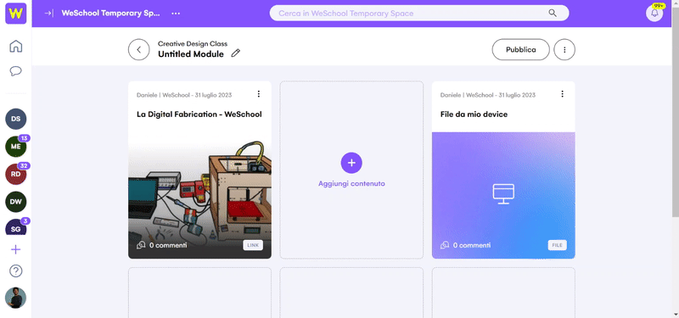This screenshot has height=318, width=679.
Task: Select the SG group avatar
Action: [x=15, y=227]
